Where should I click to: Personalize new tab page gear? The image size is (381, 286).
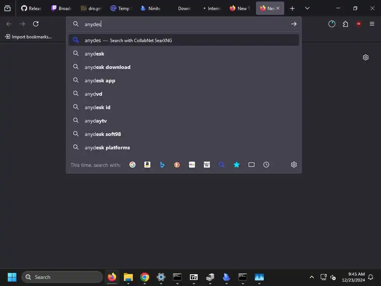366,57
